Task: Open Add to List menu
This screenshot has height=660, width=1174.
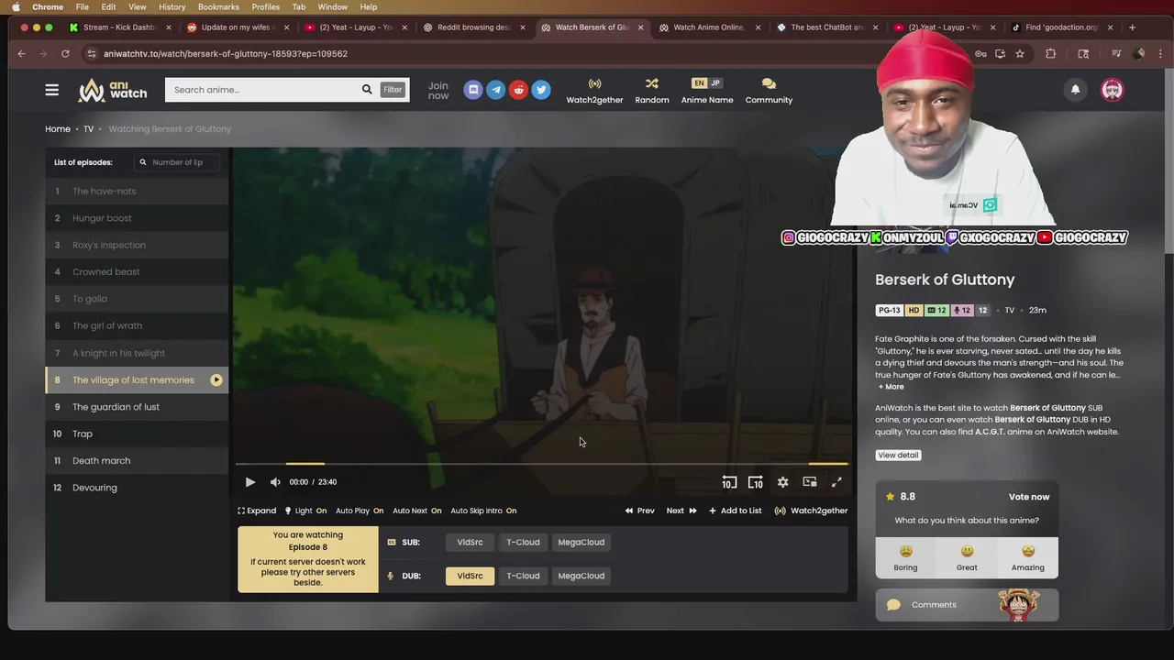Action: (735, 511)
